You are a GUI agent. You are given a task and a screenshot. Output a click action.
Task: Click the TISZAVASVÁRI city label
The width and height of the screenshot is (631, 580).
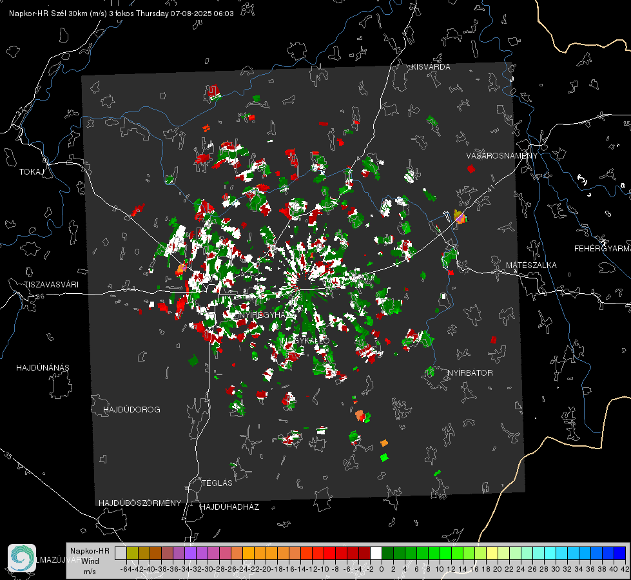51,285
